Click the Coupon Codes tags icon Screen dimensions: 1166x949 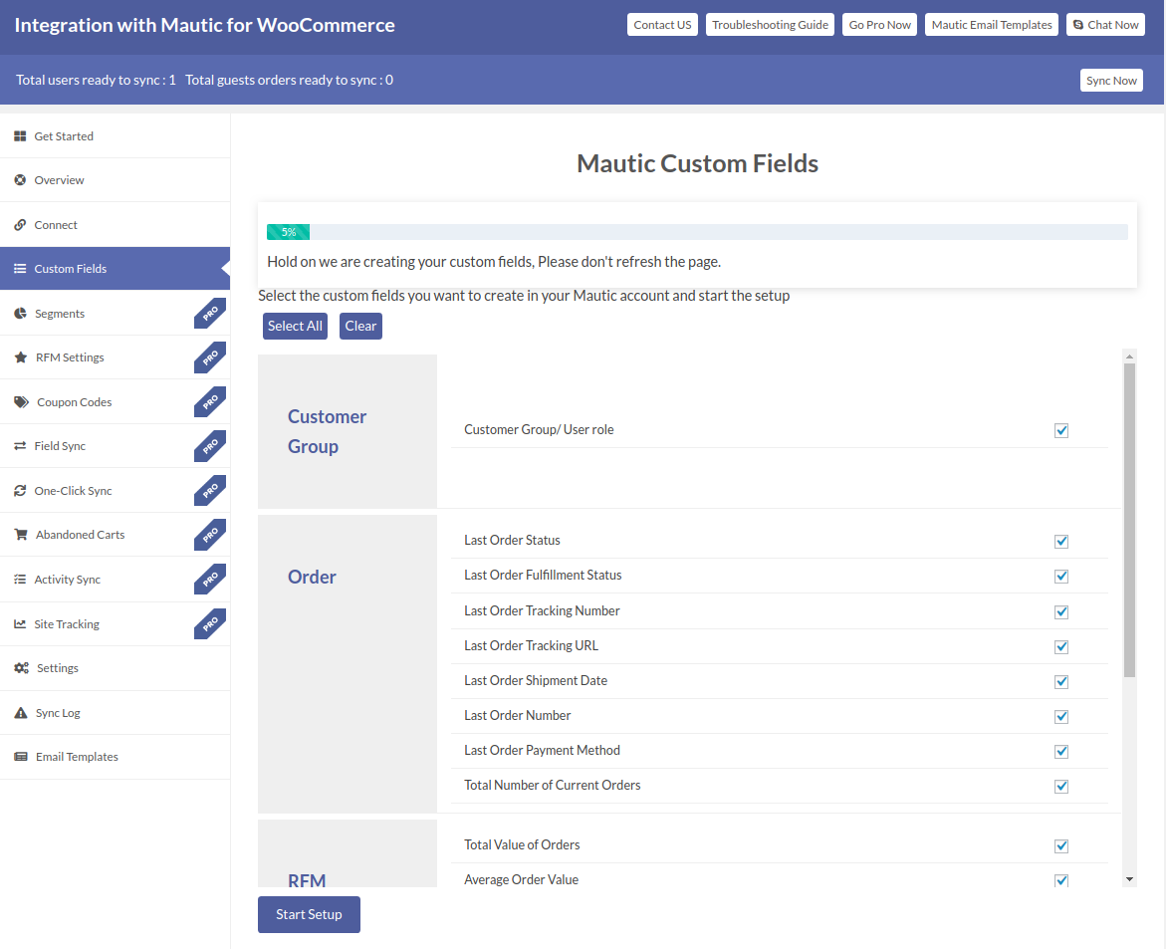tap(22, 401)
